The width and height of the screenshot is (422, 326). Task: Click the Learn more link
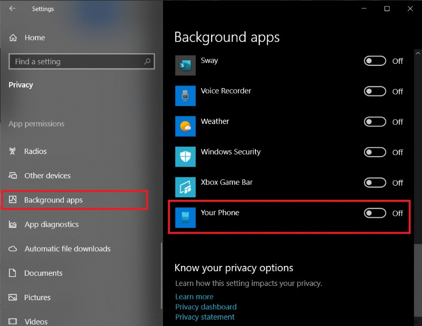194,296
